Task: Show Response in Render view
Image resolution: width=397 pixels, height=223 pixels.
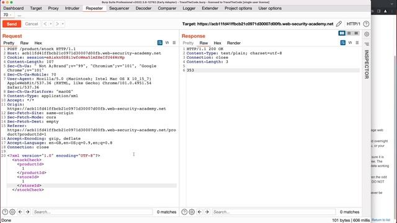Action: pyautogui.click(x=234, y=43)
